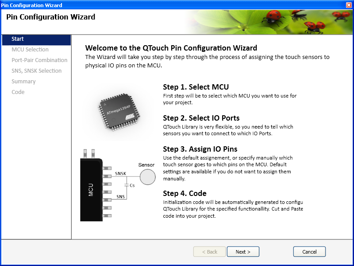The image size is (354, 266).
Task: Click the disabled Back button
Action: pos(209,252)
